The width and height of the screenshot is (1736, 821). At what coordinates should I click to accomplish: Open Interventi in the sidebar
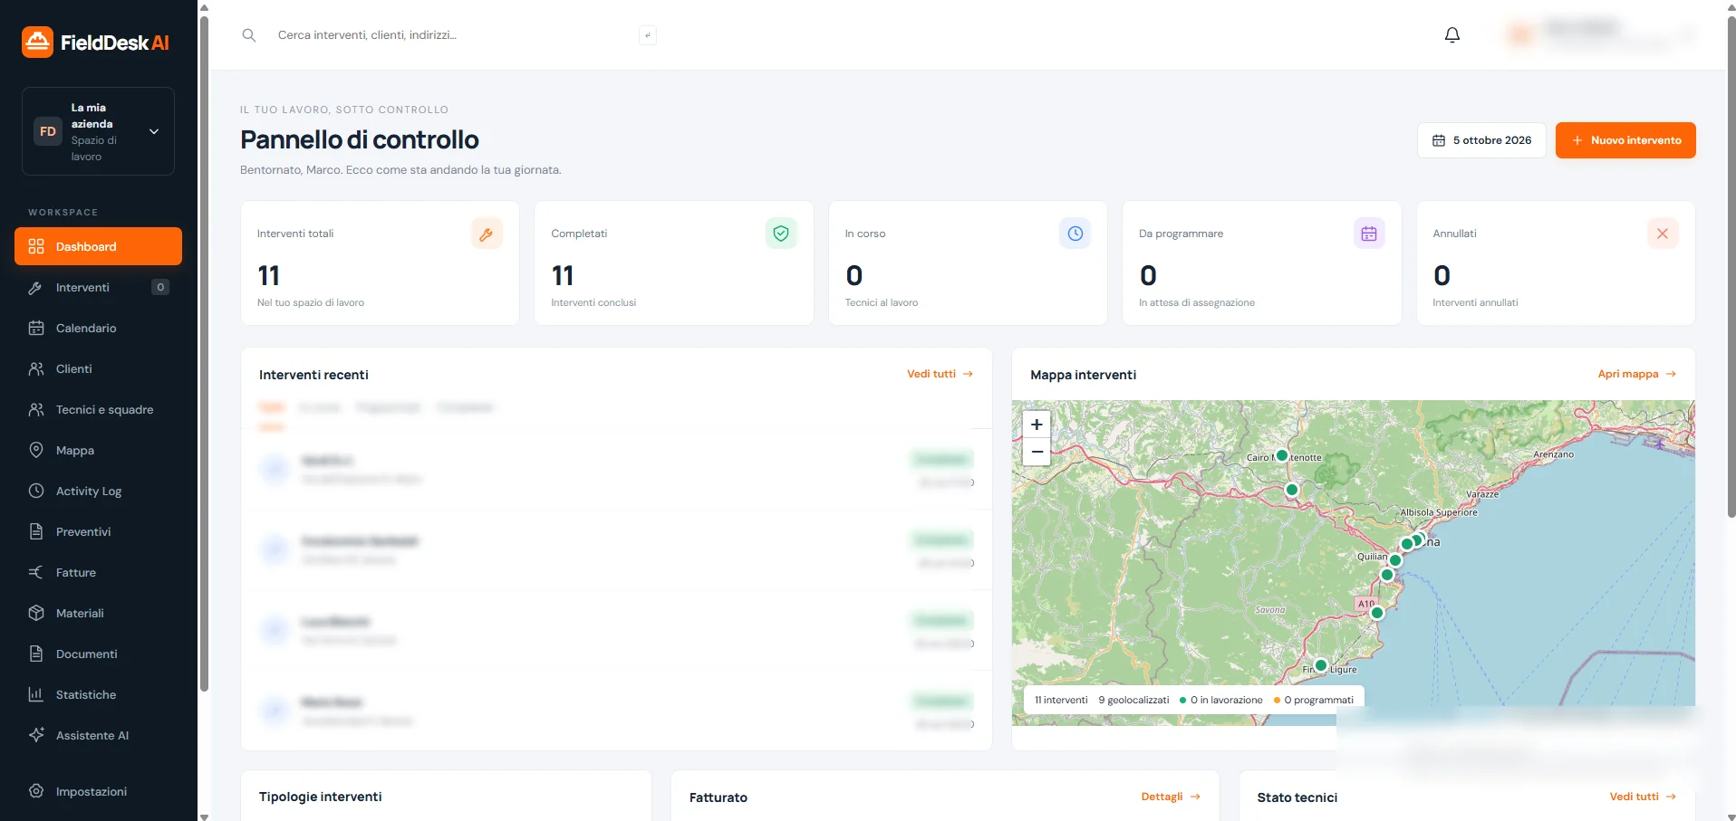coord(98,287)
